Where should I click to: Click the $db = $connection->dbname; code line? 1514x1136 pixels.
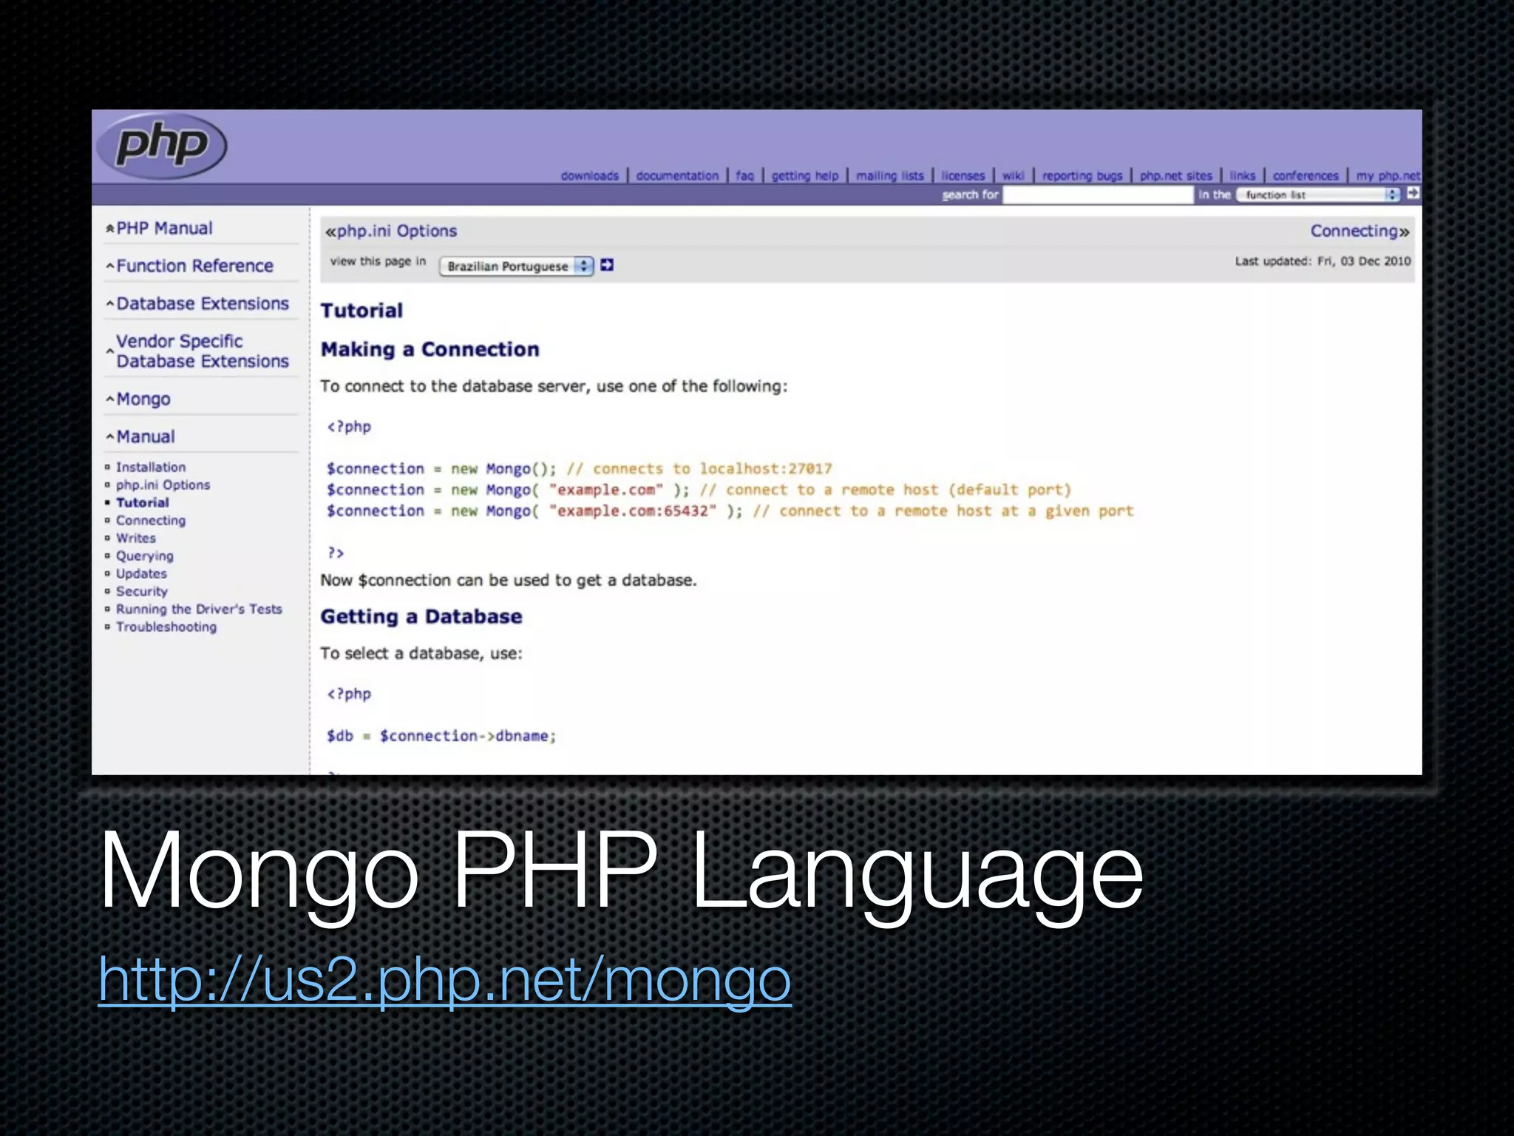(441, 736)
